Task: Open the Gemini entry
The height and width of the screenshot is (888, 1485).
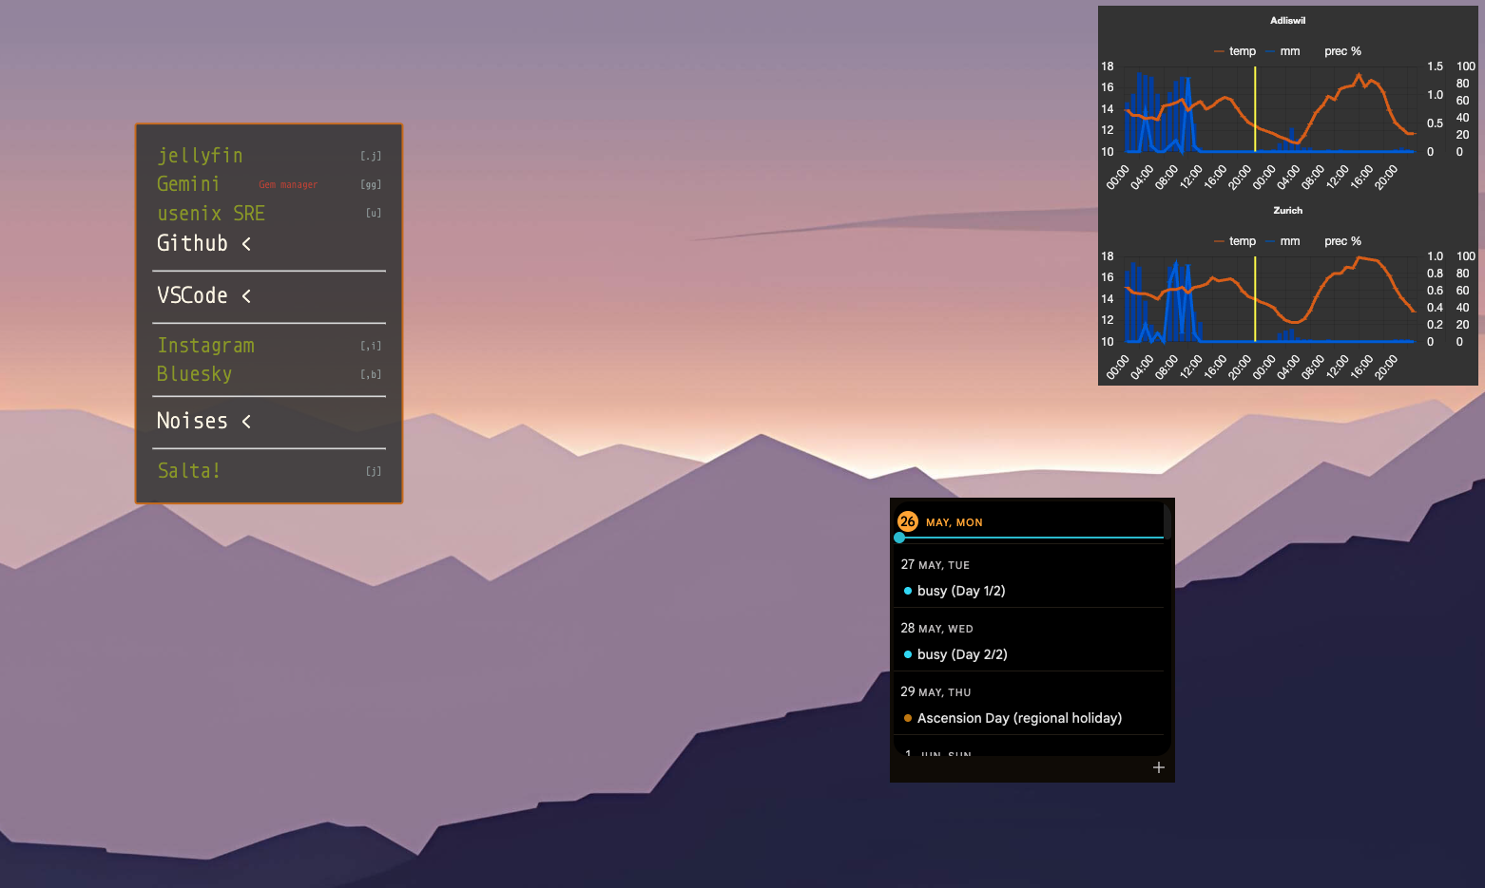Action: pyautogui.click(x=188, y=184)
